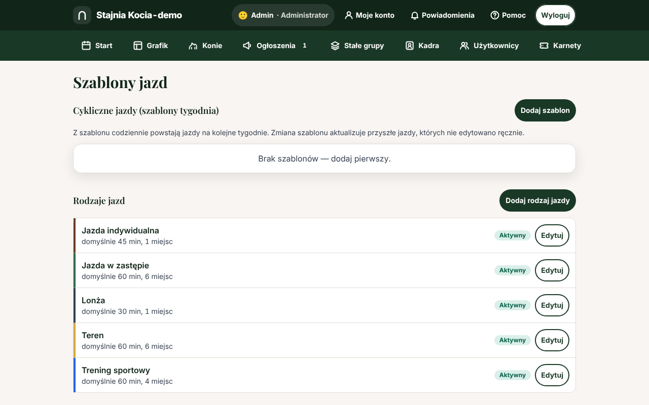The height and width of the screenshot is (405, 649).
Task: Click the Kadra staff badge icon
Action: [410, 46]
